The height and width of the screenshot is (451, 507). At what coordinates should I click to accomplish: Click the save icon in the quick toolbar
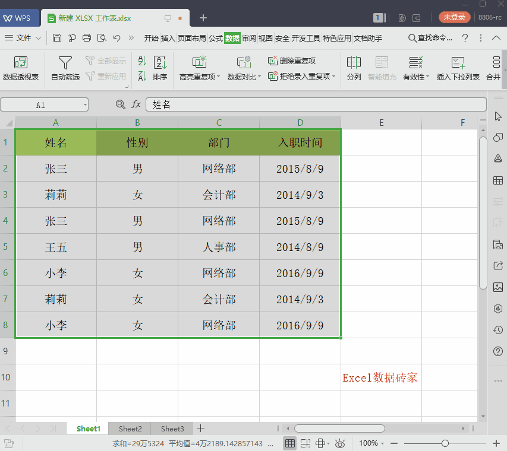57,38
